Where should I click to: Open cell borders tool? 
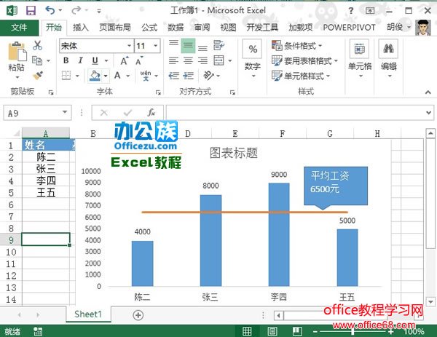click(x=66, y=76)
